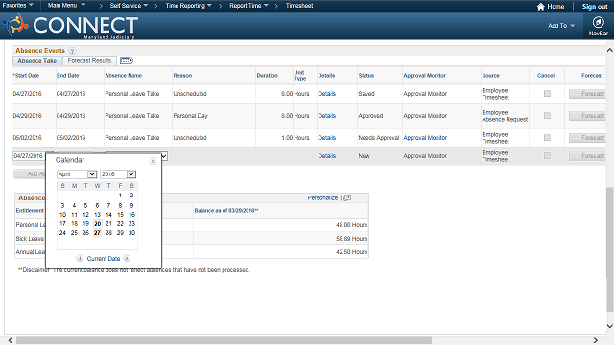Click the 42.50 Hours balance value
Viewport: 614px width, 345px height.
(x=351, y=252)
